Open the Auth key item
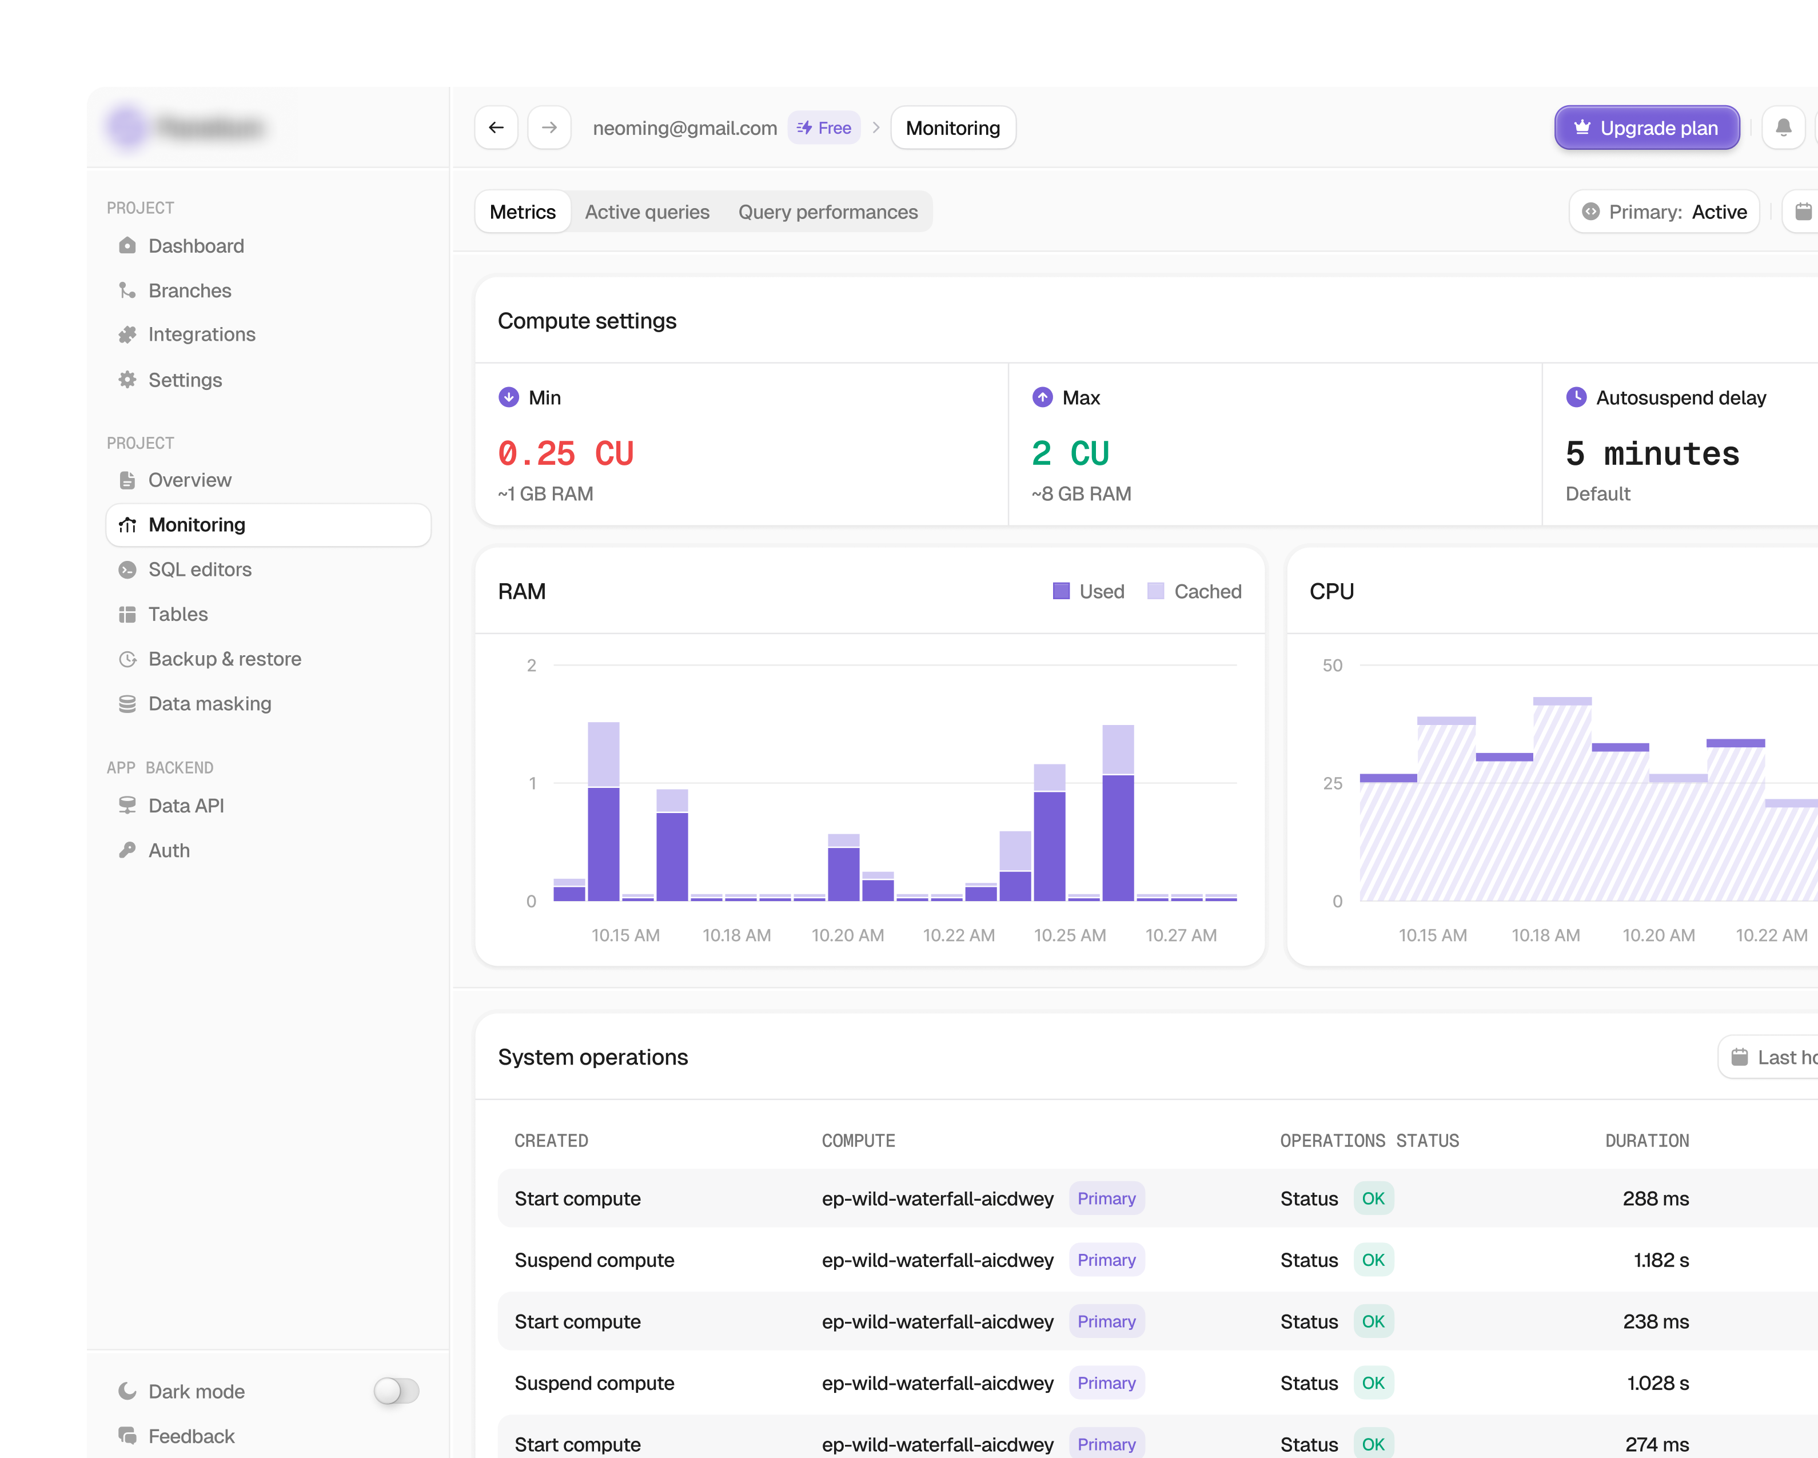 [x=169, y=850]
